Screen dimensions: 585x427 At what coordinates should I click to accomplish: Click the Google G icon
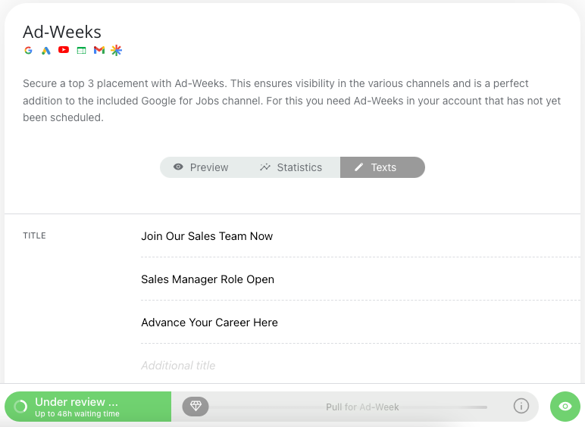(x=28, y=50)
